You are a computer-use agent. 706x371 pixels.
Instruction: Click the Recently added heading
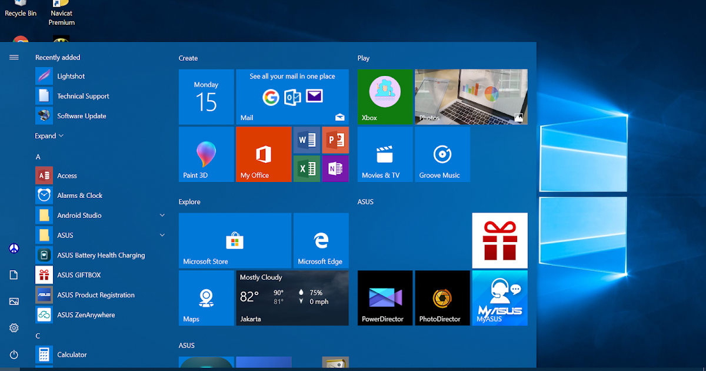(58, 58)
